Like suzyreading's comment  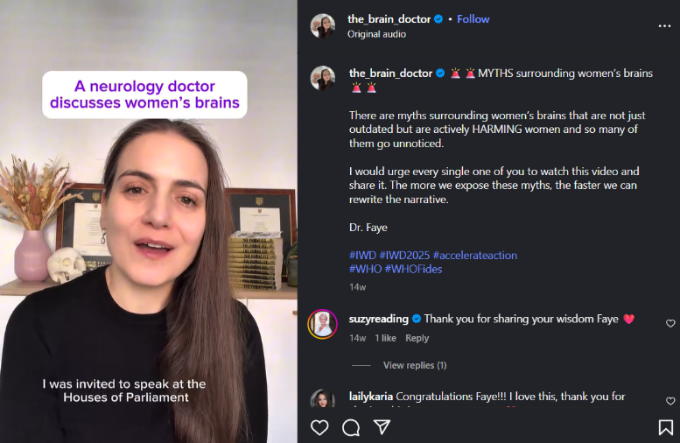click(x=670, y=323)
